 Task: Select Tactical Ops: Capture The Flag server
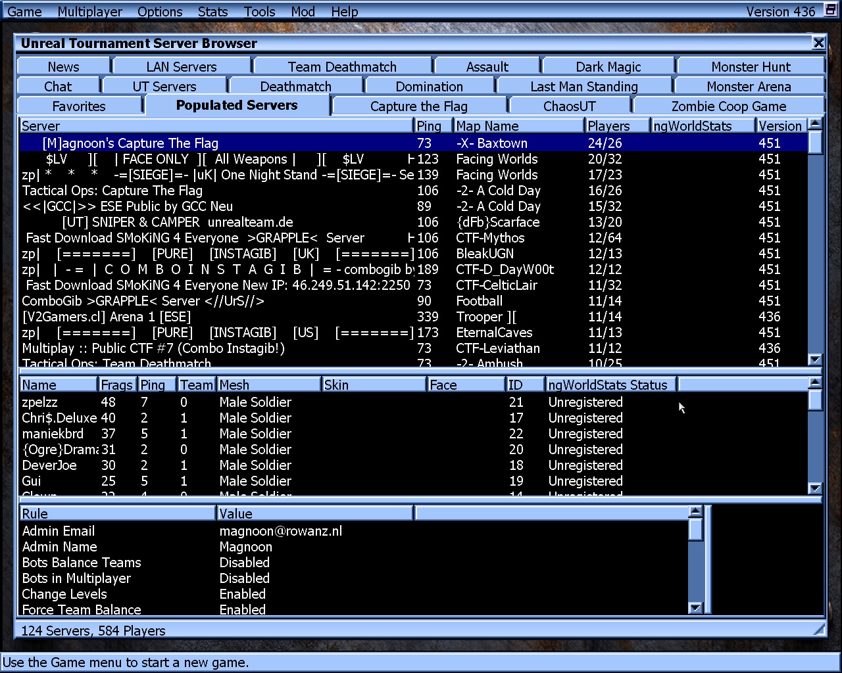(414, 191)
